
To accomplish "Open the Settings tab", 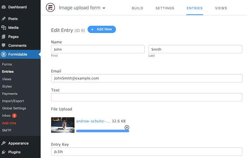I will [x=165, y=8].
